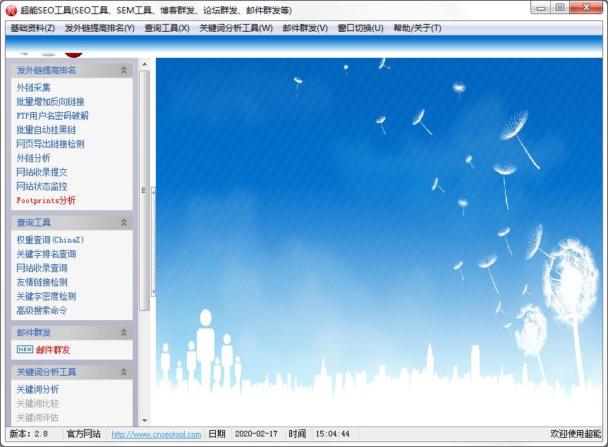Screen dimensions: 608x447
Task: Open the 帮助/关于(T) menu
Action: click(x=417, y=28)
